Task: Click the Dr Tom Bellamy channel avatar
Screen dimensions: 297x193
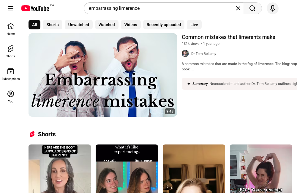Action: (185, 54)
